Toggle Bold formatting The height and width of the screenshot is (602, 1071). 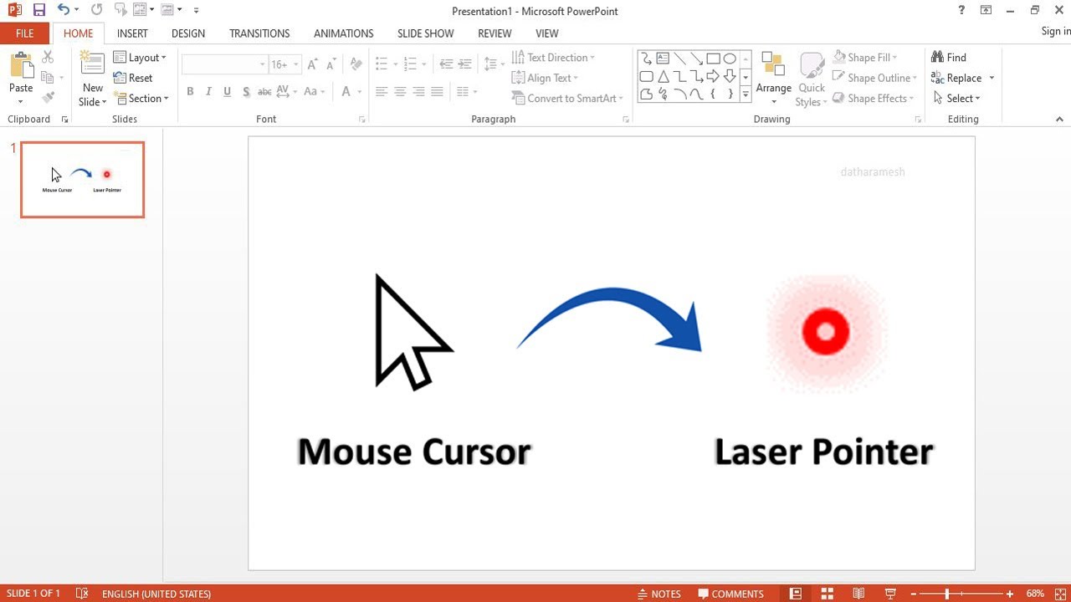tap(190, 92)
